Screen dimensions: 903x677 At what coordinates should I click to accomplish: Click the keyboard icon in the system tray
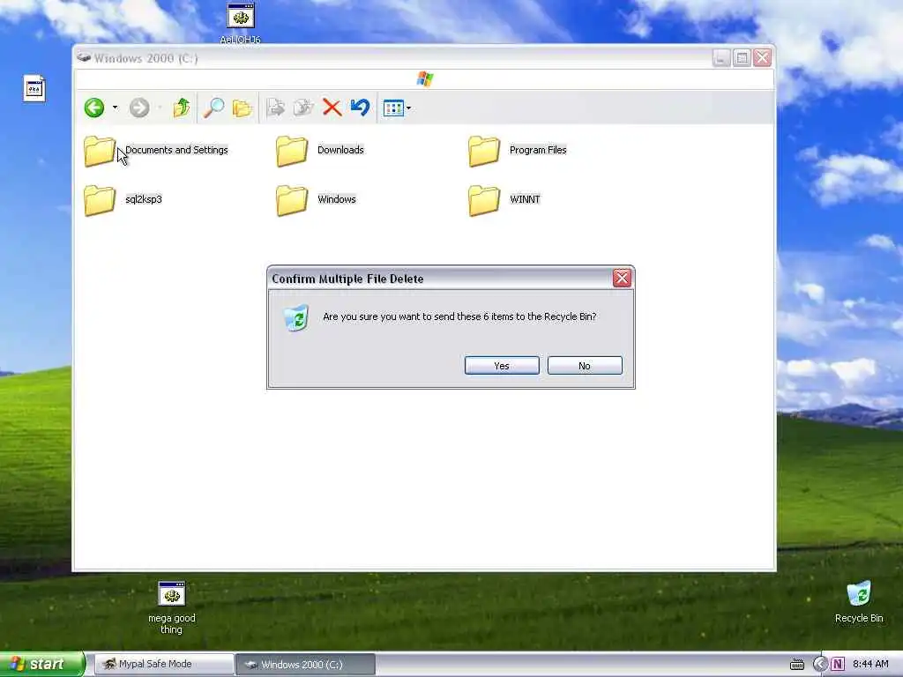(x=797, y=665)
